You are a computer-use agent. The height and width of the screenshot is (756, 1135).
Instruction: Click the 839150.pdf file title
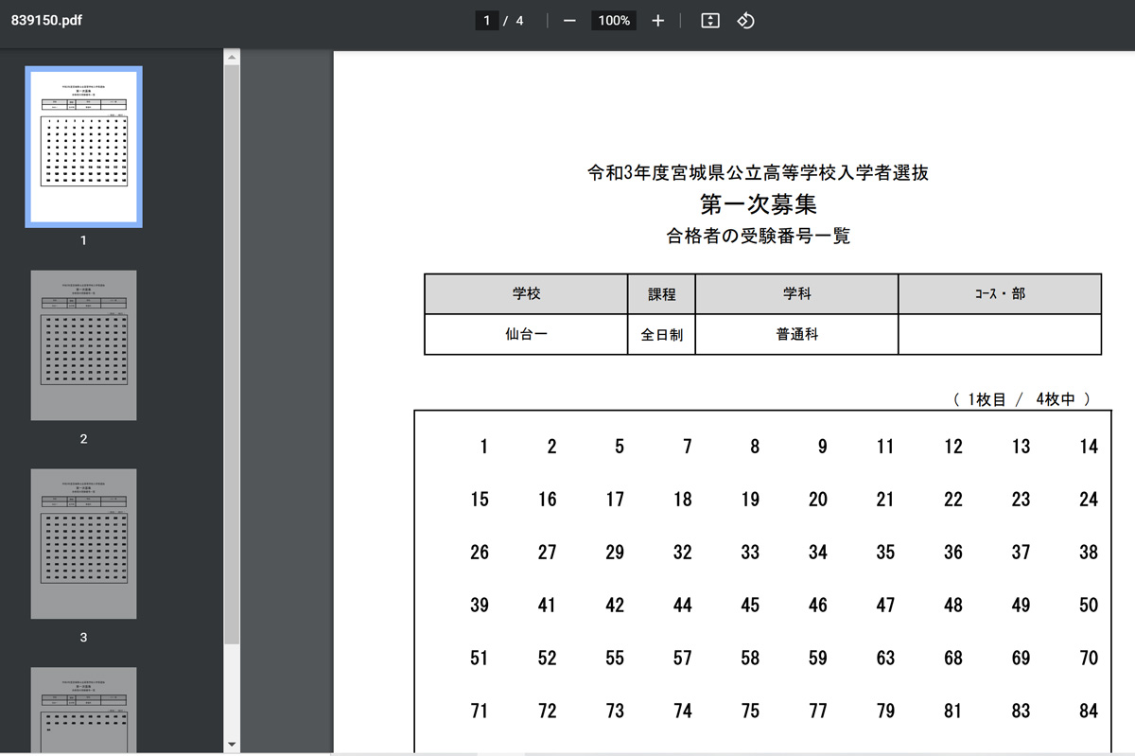(x=46, y=21)
